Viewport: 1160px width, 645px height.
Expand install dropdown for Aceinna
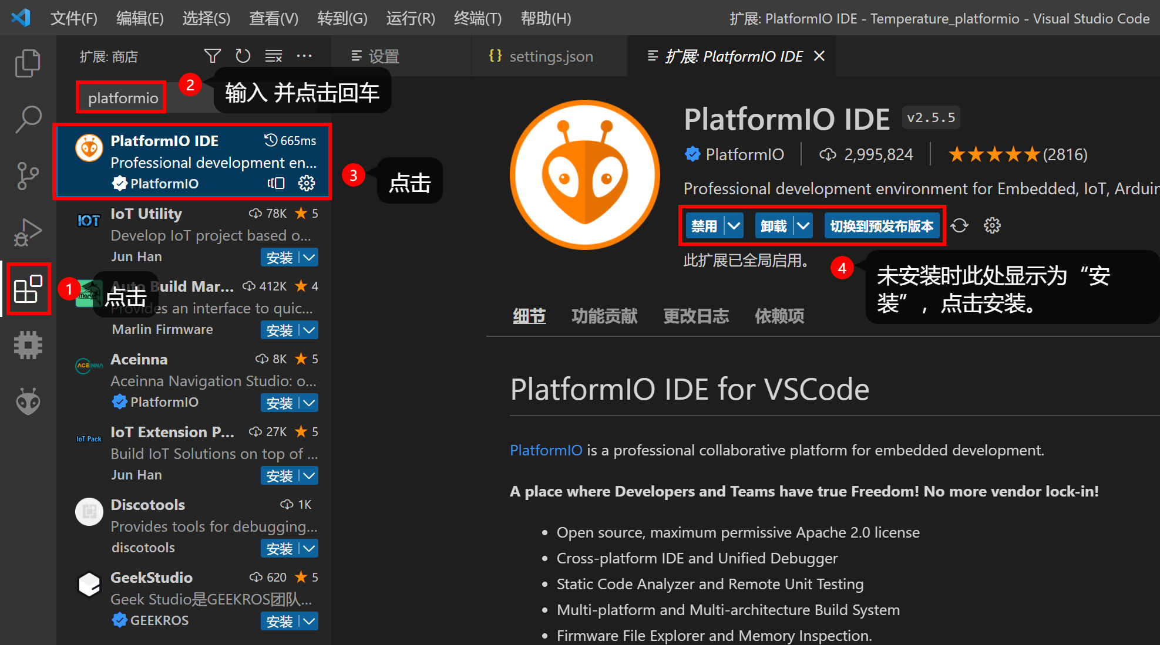tap(309, 403)
